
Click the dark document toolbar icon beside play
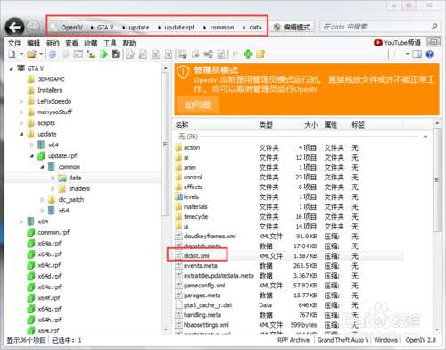[115, 54]
